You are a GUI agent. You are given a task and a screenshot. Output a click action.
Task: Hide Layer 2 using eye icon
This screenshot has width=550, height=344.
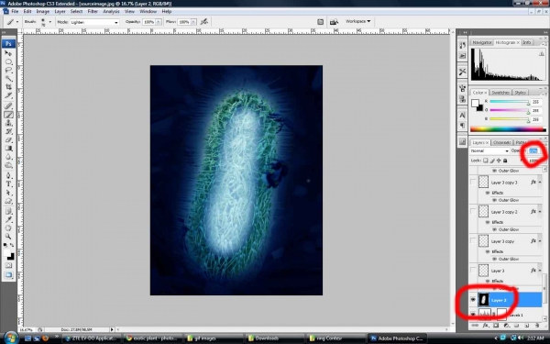473,300
